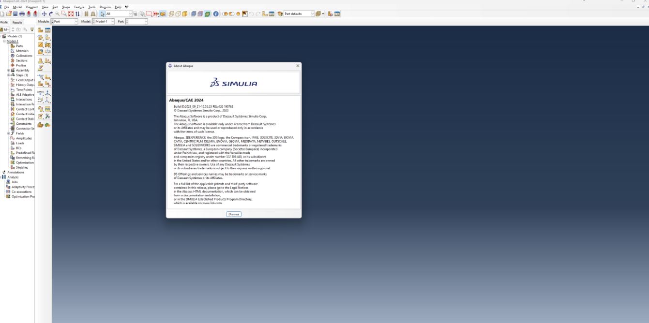Activate the Magnify View tool

point(57,14)
